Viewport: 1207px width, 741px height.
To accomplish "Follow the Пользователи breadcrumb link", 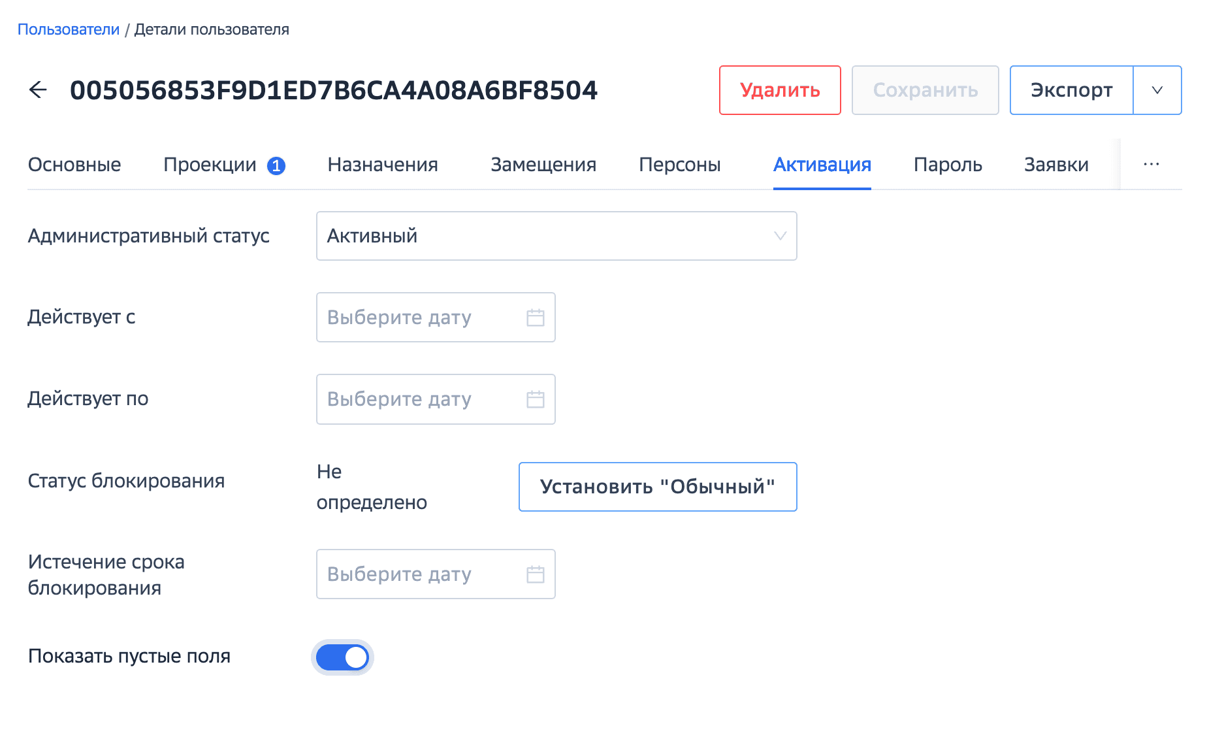I will click(x=69, y=29).
